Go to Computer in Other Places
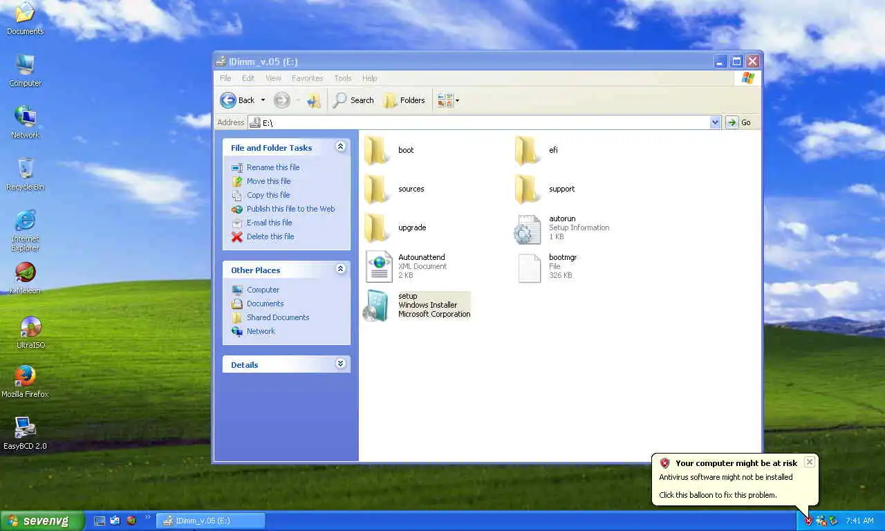 pyautogui.click(x=256, y=290)
